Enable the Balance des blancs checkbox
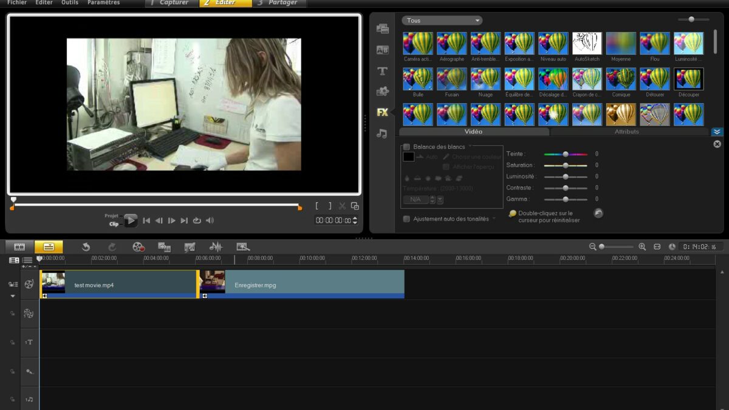 point(406,147)
